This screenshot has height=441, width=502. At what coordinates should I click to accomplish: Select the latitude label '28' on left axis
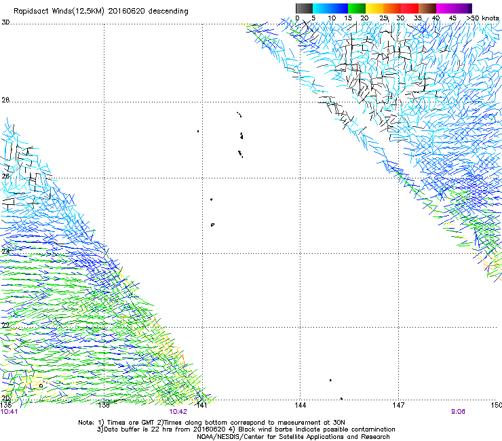pyautogui.click(x=5, y=100)
